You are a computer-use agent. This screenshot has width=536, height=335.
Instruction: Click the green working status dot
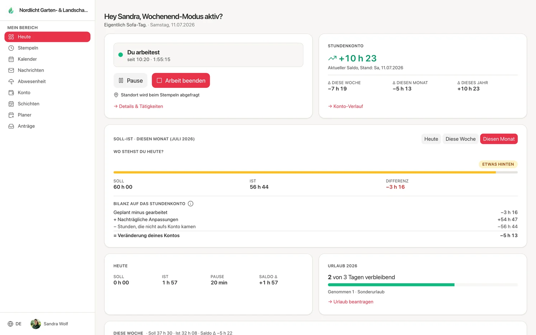click(121, 55)
